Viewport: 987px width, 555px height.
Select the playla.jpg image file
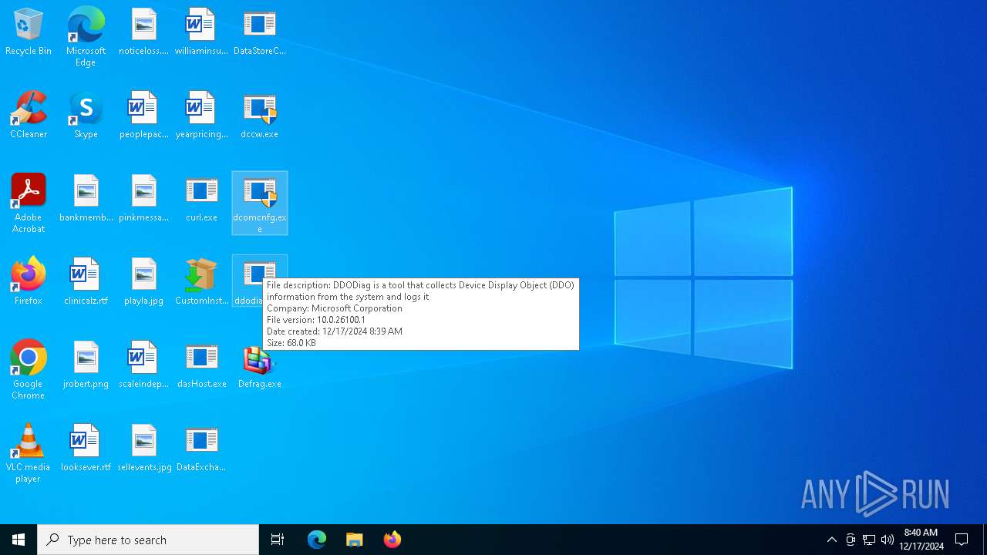143,282
